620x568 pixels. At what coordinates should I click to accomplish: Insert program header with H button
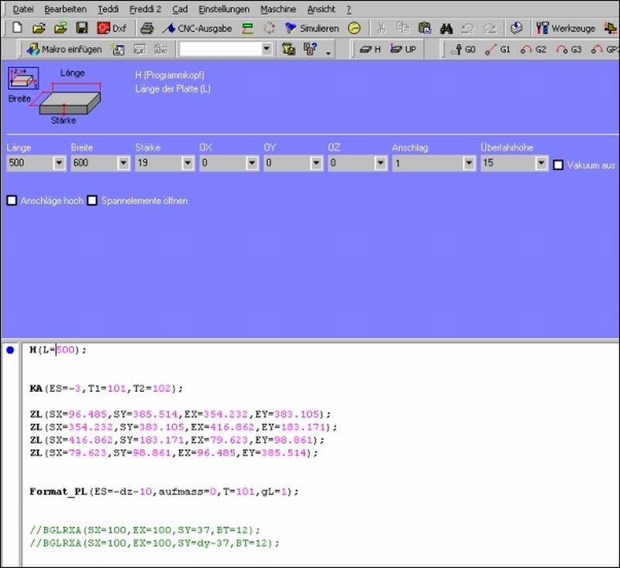[x=370, y=50]
